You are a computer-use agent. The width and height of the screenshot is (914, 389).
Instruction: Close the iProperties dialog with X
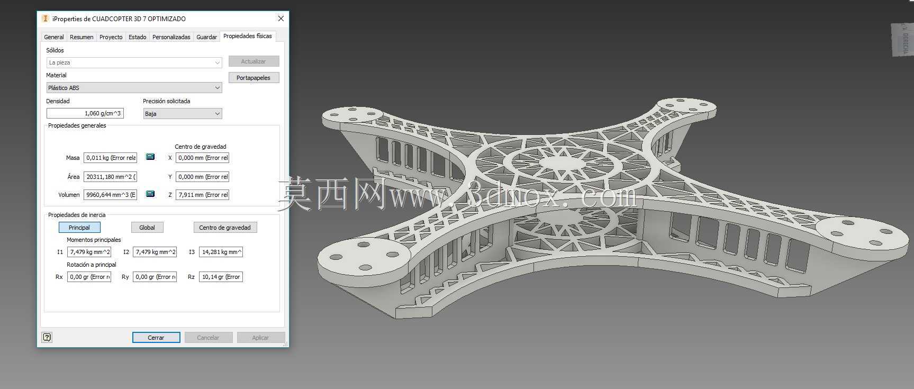(x=280, y=19)
